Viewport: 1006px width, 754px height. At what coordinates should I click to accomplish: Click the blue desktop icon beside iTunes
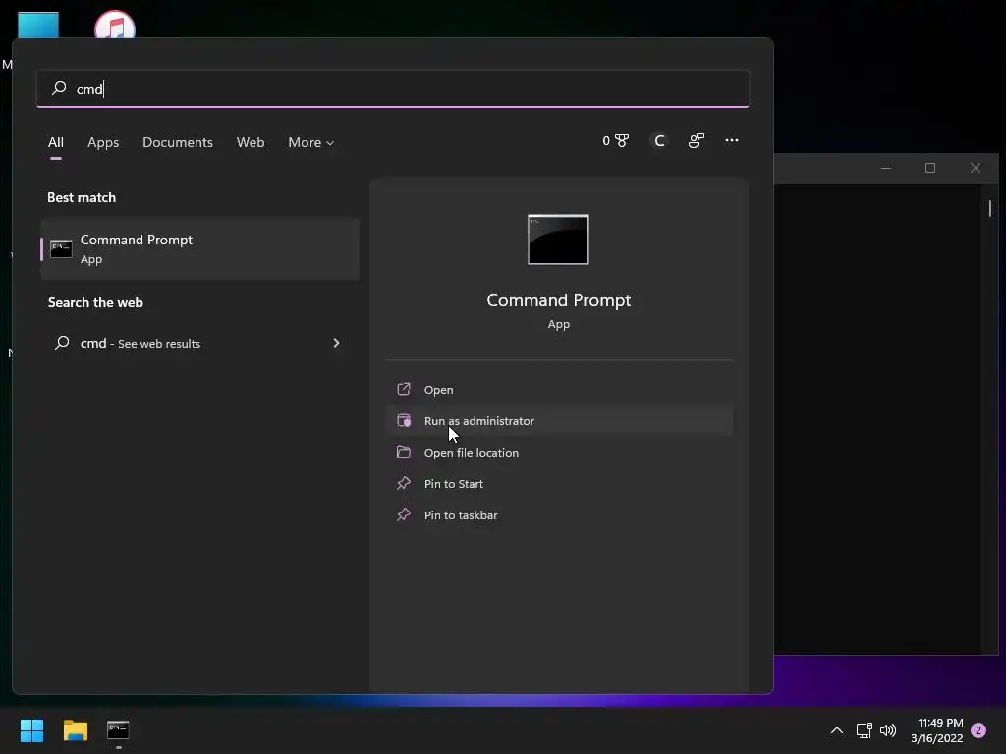tap(38, 25)
